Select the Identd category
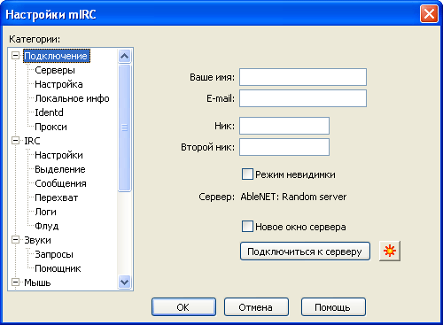The height and width of the screenshot is (325, 443). click(x=49, y=112)
